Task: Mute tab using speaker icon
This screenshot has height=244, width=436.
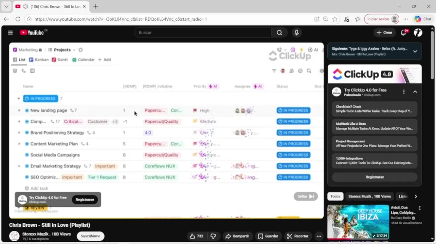Action: 25,6
